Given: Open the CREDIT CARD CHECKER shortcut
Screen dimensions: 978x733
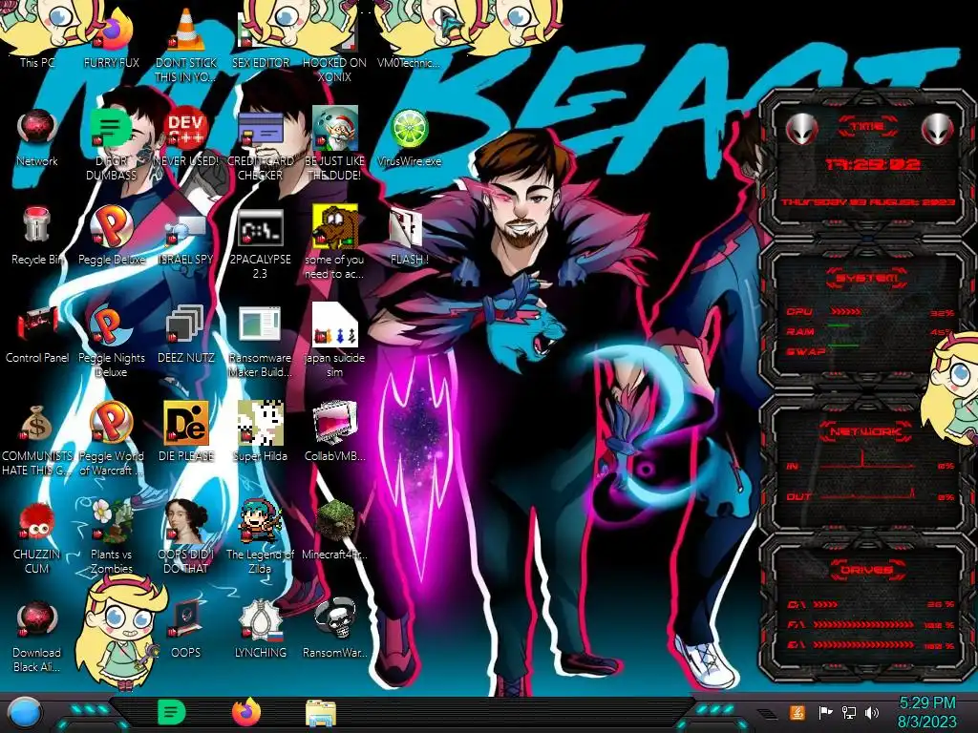Looking at the screenshot, I should click(260, 145).
